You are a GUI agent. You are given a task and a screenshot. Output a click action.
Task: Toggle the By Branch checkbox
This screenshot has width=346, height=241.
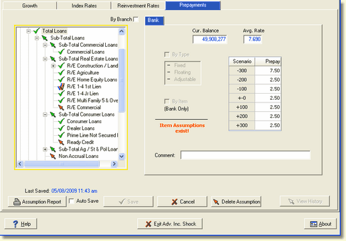click(136, 19)
